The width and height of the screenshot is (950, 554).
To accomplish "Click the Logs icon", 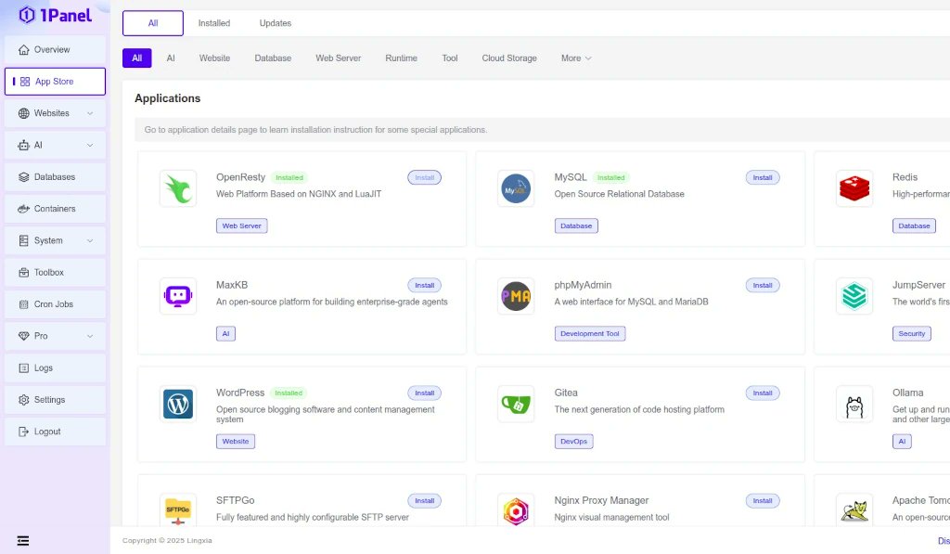I will tap(23, 367).
